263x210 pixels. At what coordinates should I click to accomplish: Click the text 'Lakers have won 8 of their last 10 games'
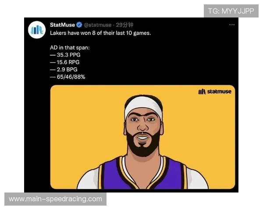pos(100,33)
